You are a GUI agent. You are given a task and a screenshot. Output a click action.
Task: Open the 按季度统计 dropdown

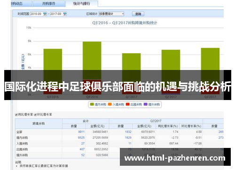(111, 14)
